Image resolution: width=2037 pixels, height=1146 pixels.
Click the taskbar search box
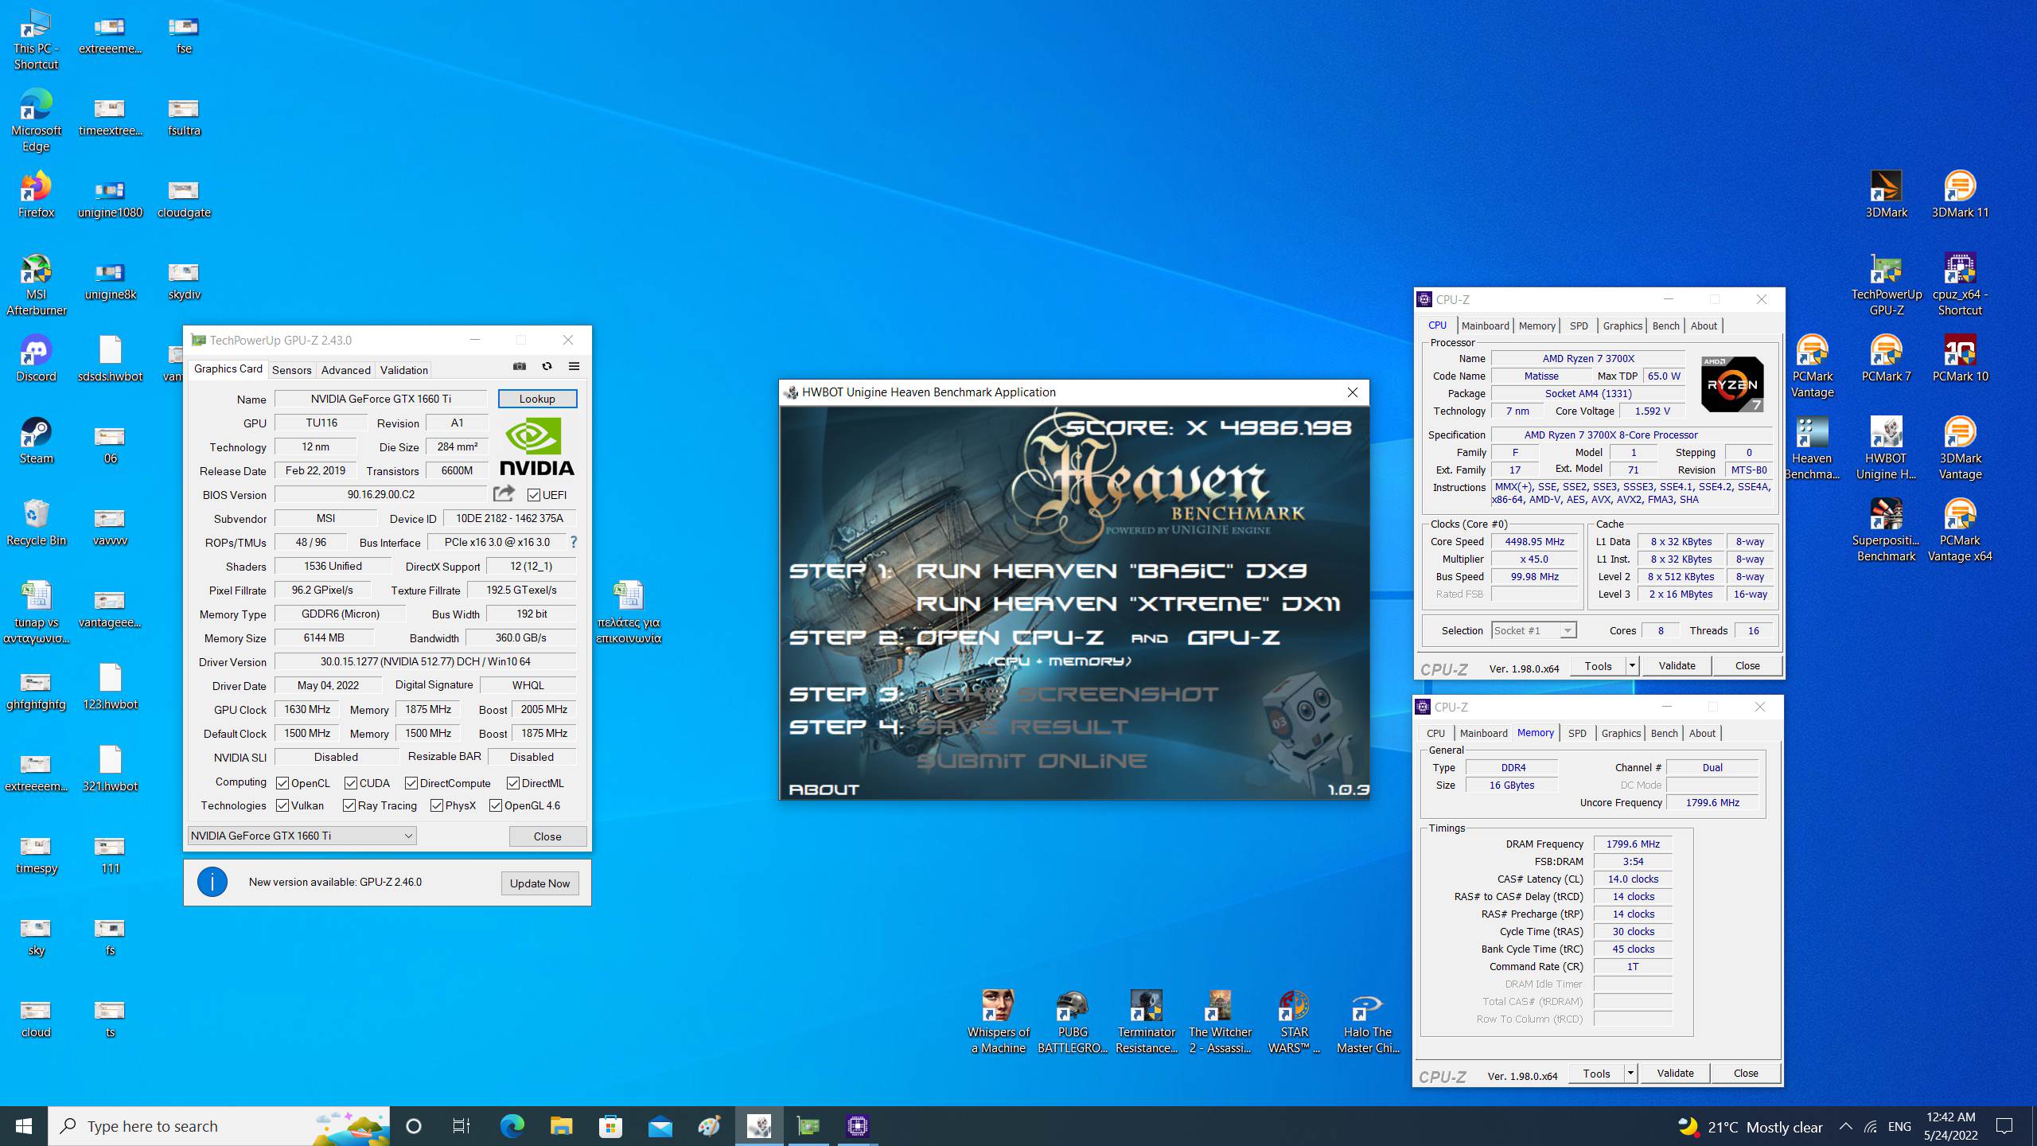(219, 1126)
